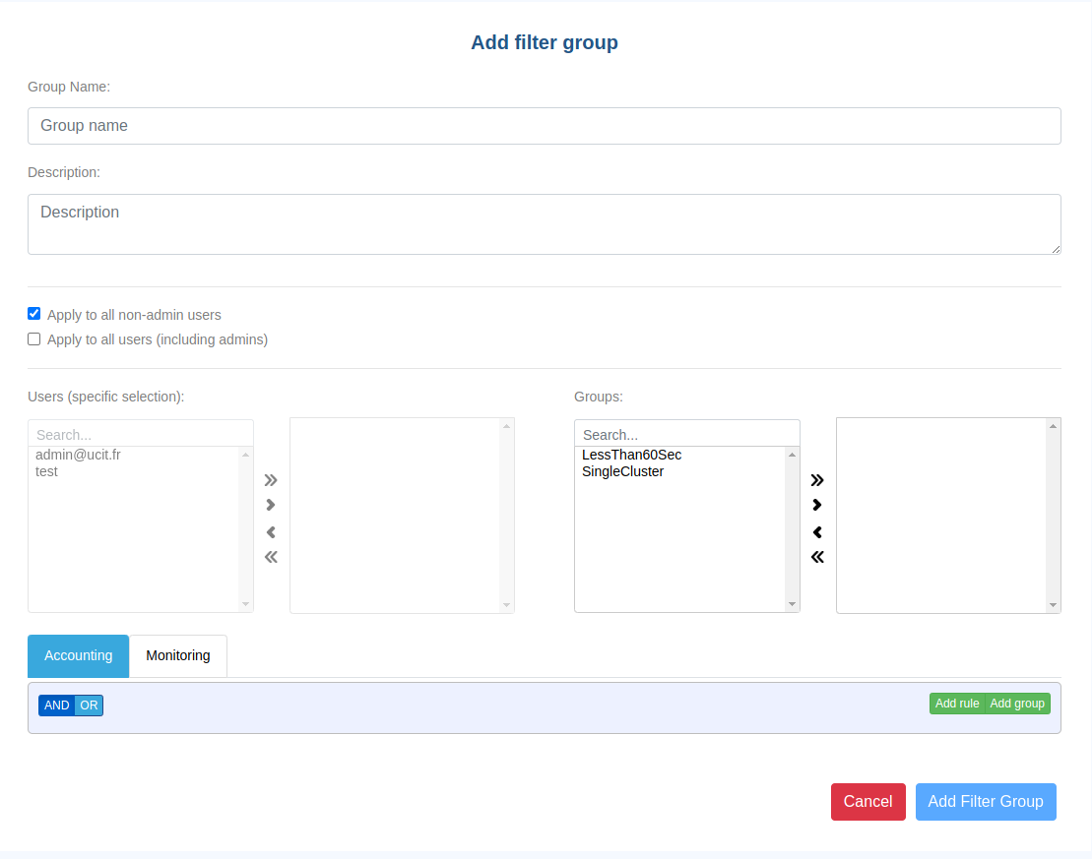
Task: Toggle the AND condition
Action: click(56, 706)
